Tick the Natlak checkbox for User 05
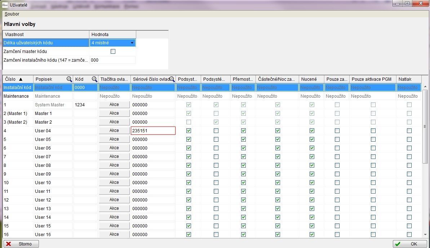Image resolution: width=430 pixels, height=248 pixels. click(x=409, y=139)
